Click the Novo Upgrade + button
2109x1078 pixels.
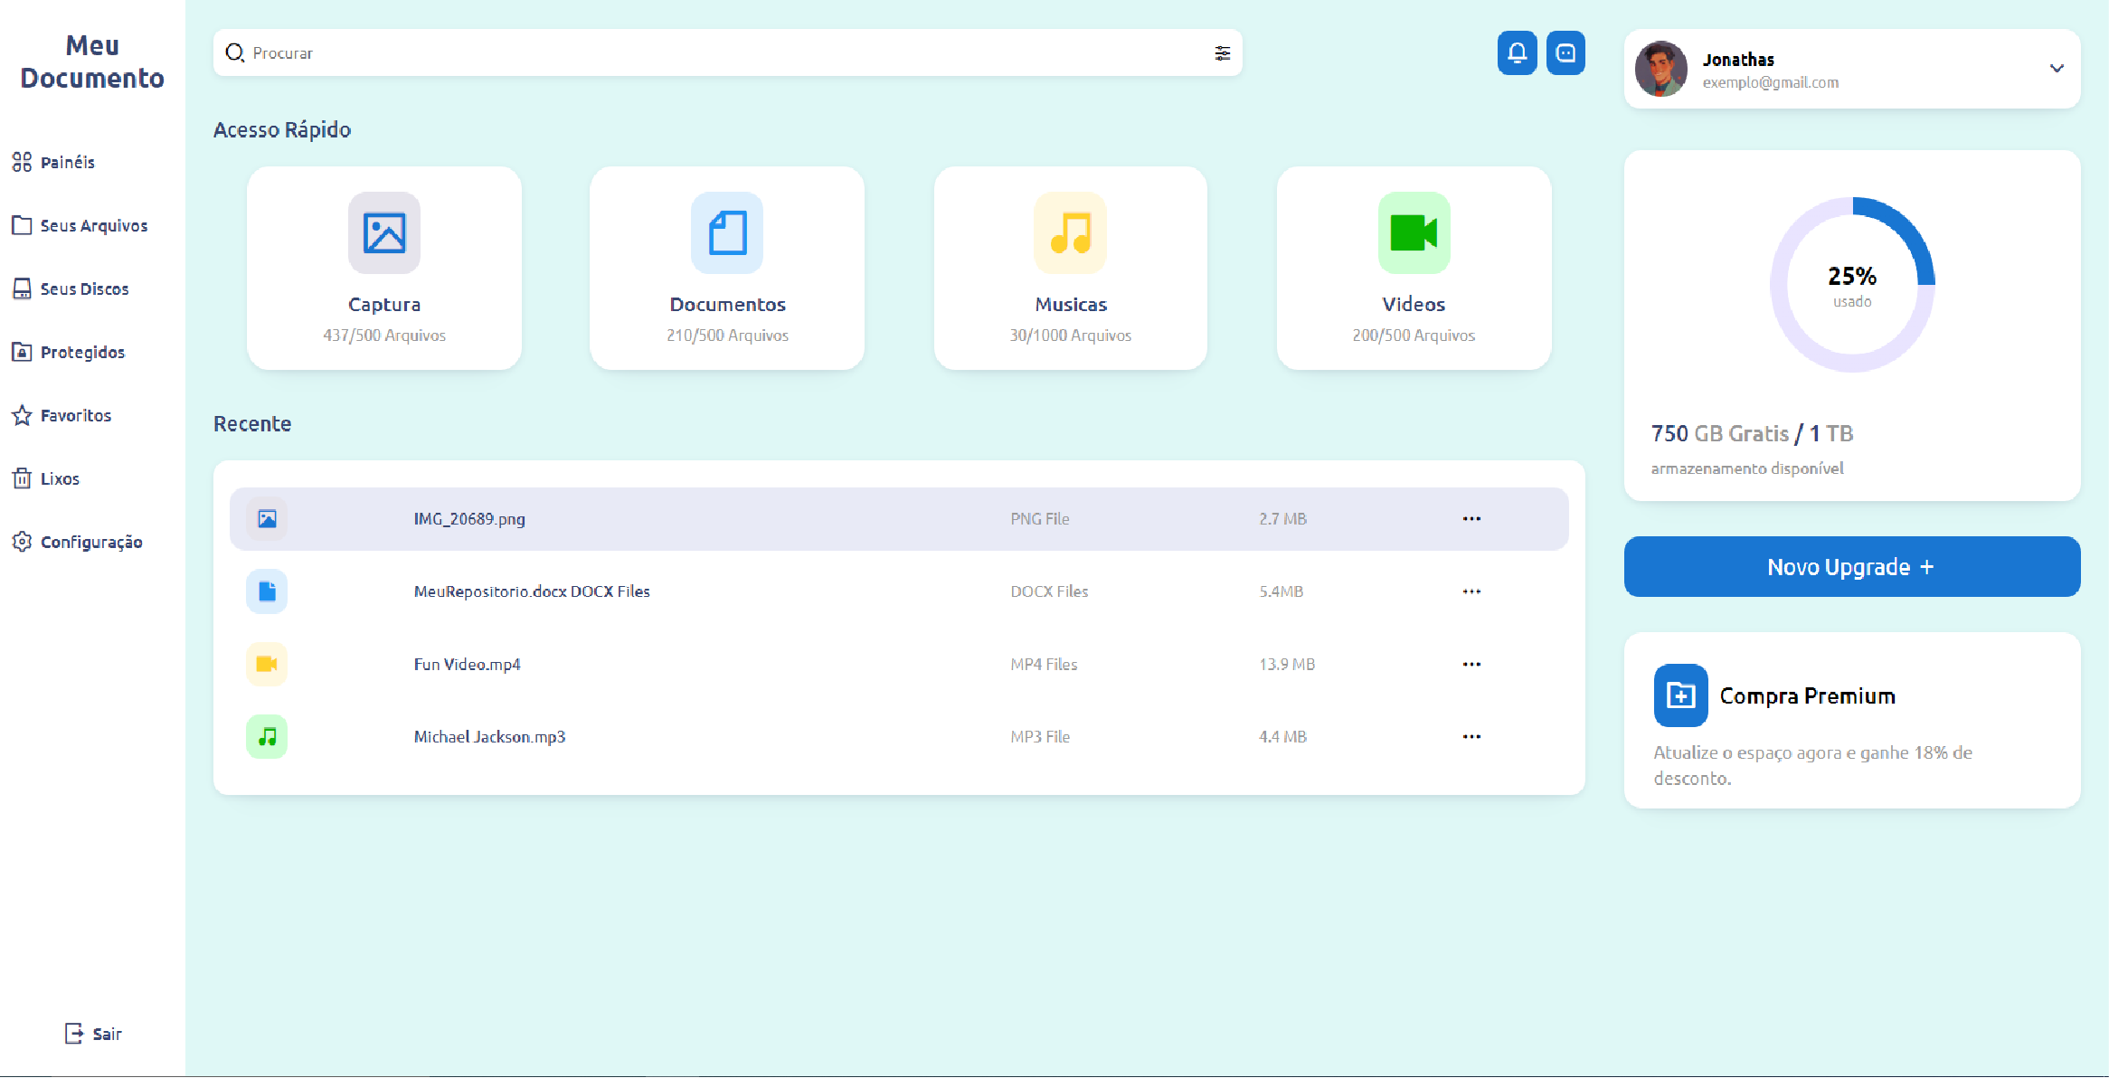tap(1851, 567)
